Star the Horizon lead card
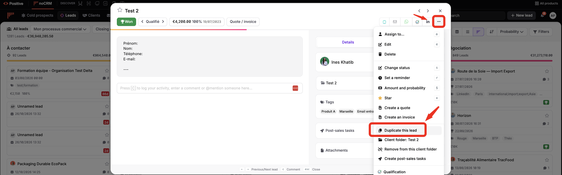 (547, 116)
